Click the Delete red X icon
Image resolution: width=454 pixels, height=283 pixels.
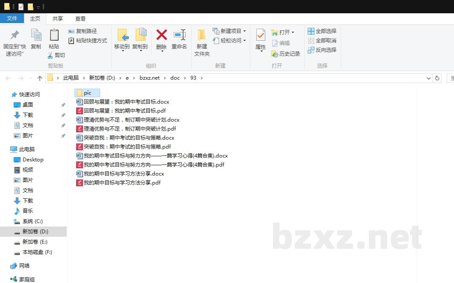[x=161, y=35]
